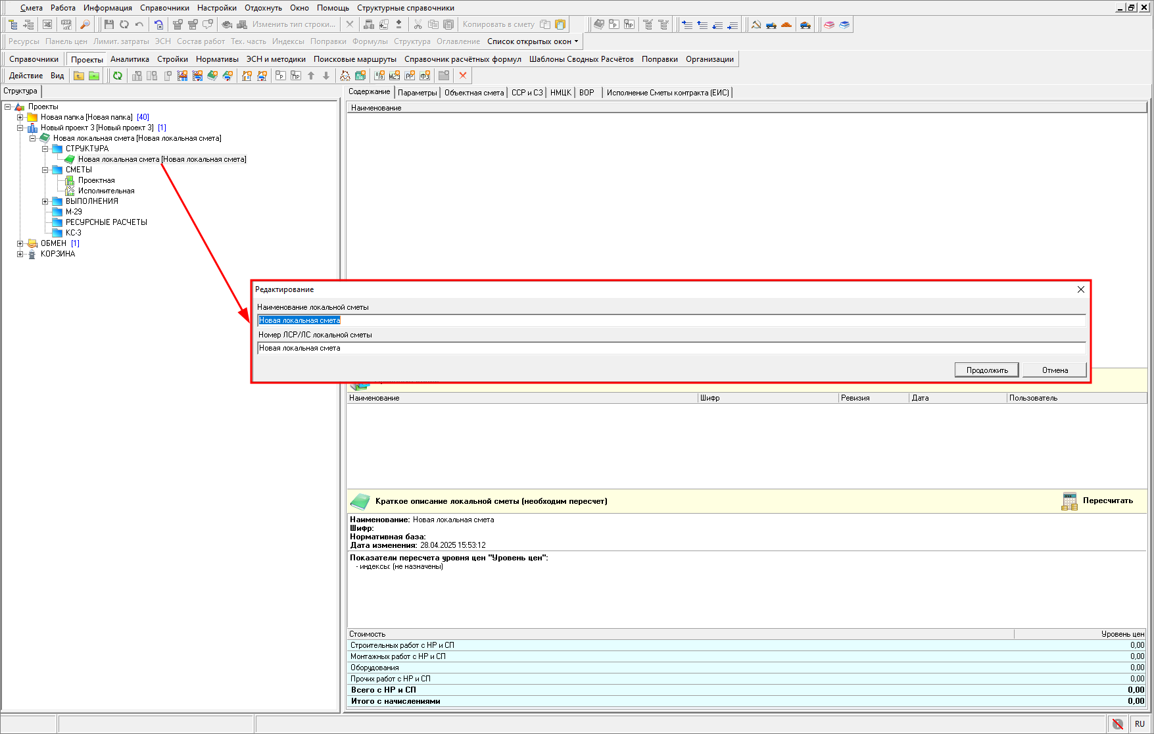Collapse the СМЕТЫ folder node
The height and width of the screenshot is (734, 1154).
45,170
